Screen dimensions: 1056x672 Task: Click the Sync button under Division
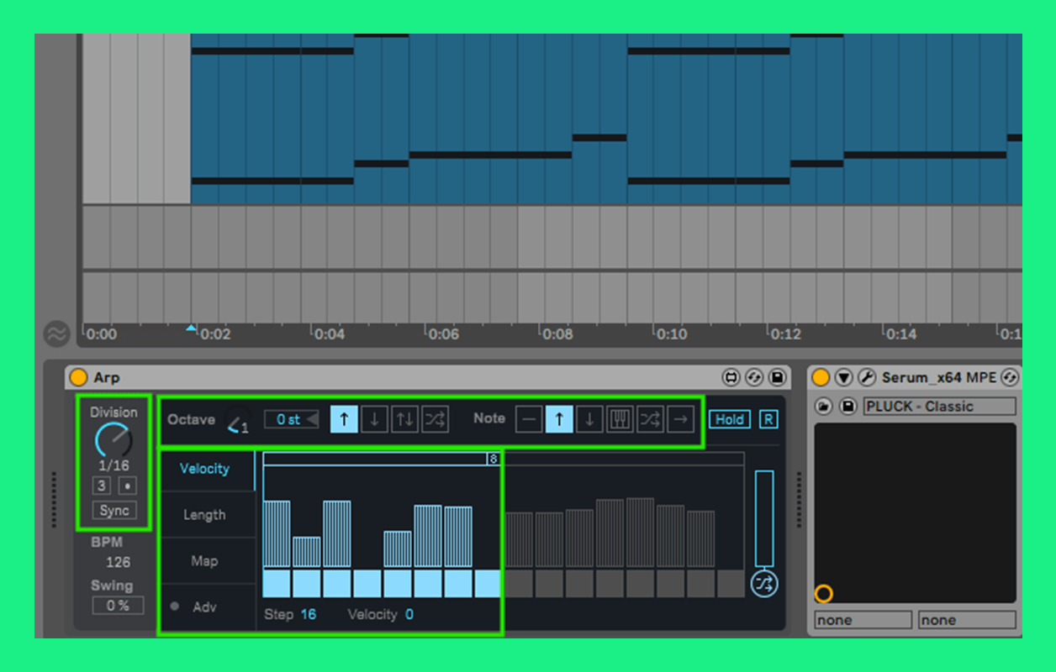click(x=114, y=510)
